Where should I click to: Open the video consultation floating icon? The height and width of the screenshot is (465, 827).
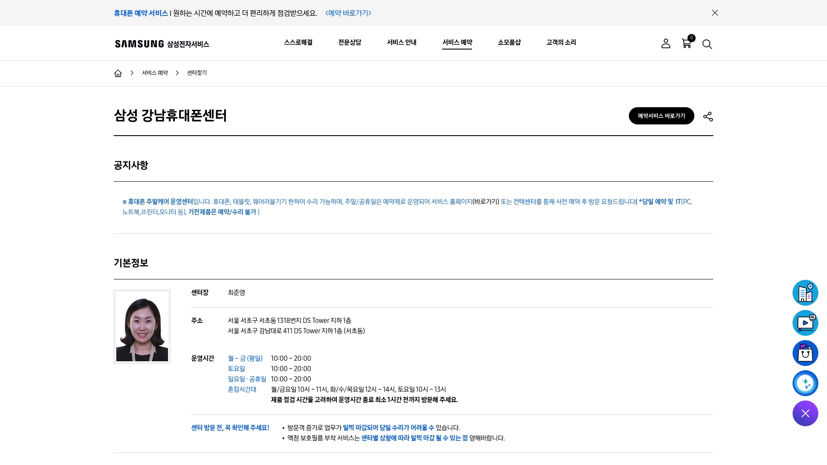pos(805,323)
